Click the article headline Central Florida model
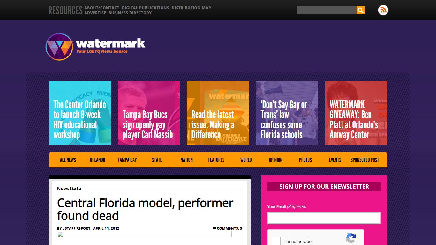 145,209
